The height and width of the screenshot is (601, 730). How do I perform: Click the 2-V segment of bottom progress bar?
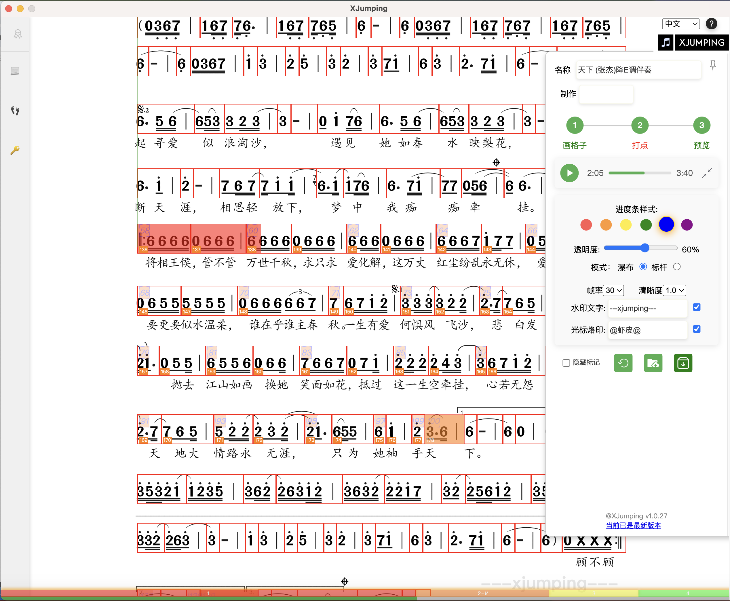click(x=483, y=594)
